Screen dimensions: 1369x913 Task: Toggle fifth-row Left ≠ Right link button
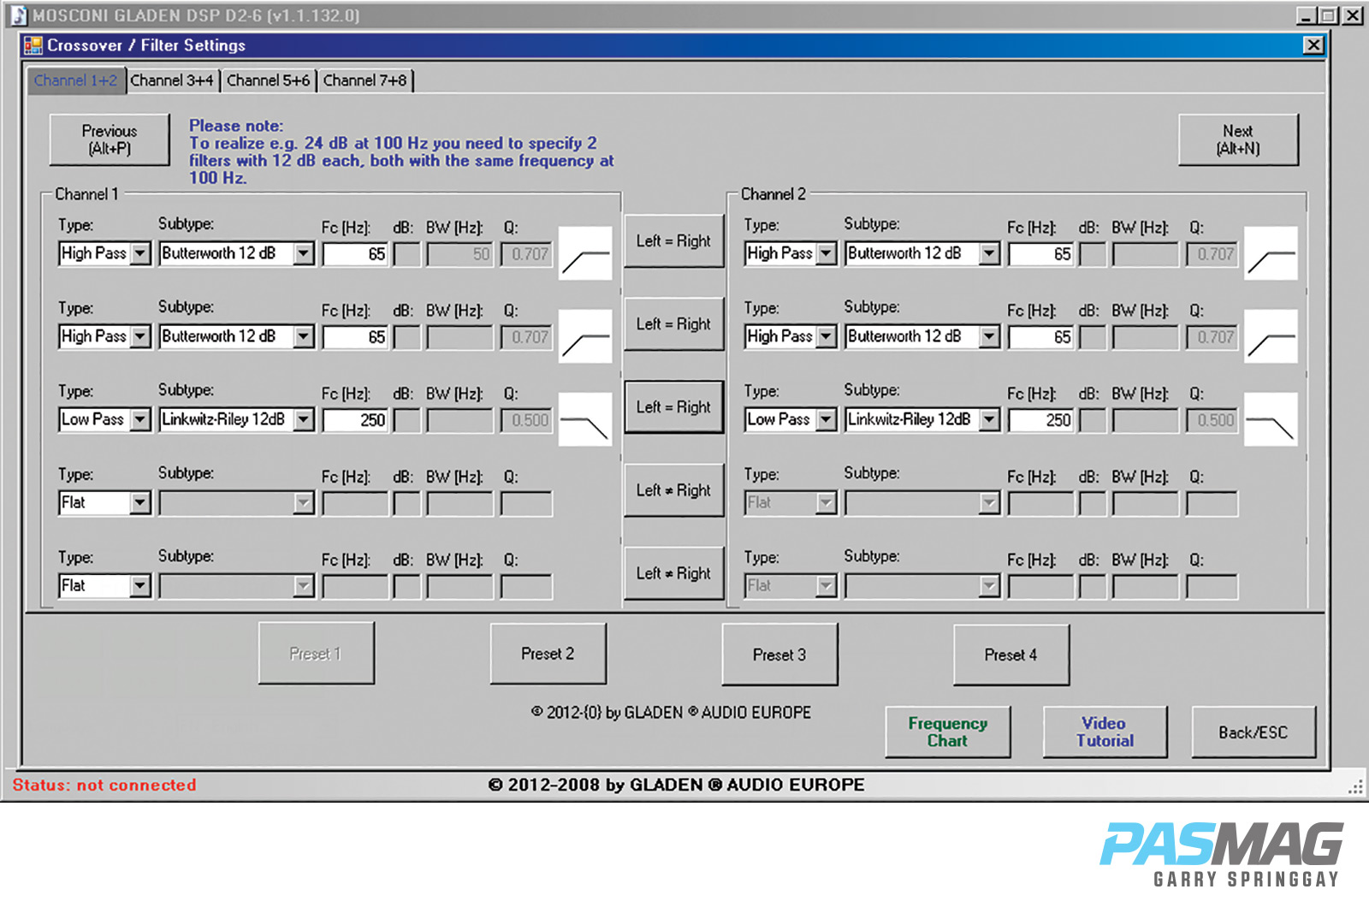[x=673, y=573]
